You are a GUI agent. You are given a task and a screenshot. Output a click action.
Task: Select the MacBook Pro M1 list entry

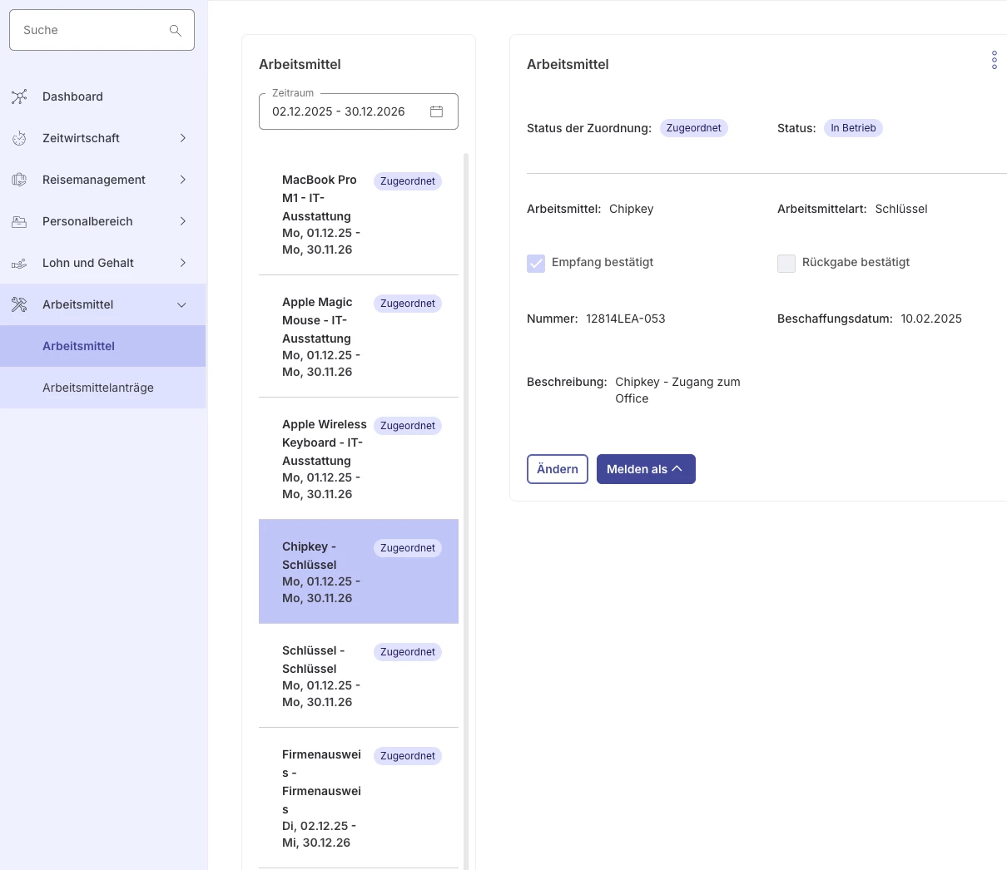[x=359, y=214]
